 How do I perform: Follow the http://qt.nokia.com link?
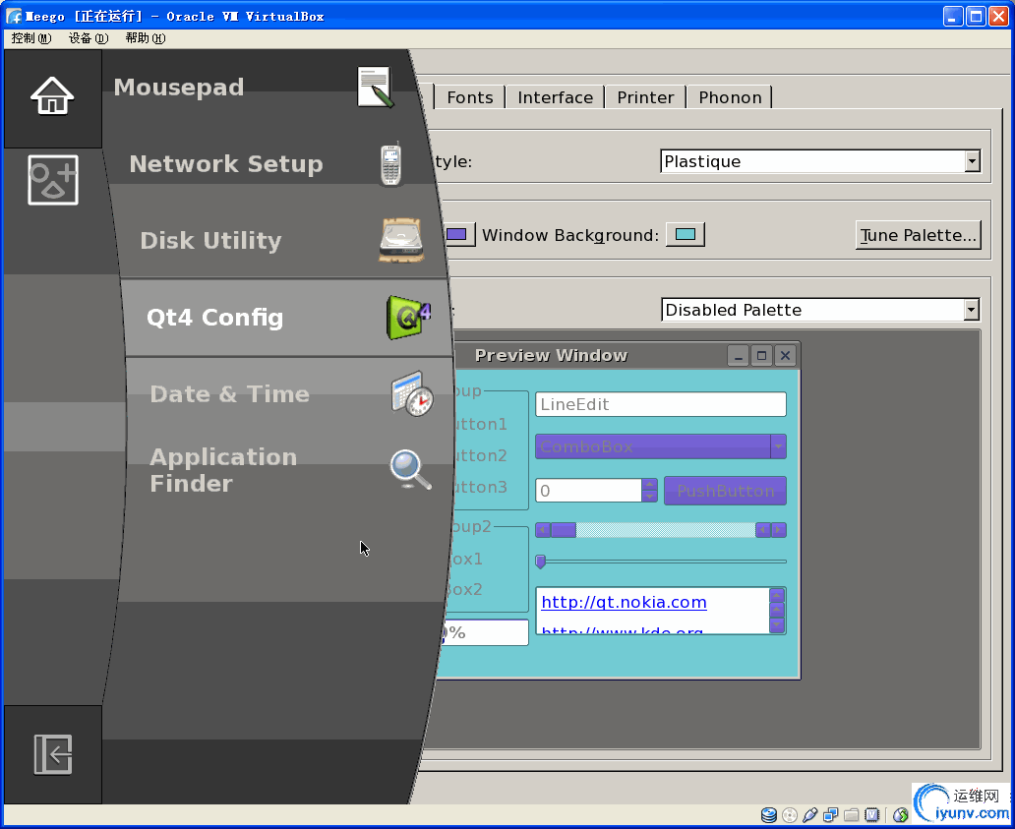pyautogui.click(x=624, y=603)
